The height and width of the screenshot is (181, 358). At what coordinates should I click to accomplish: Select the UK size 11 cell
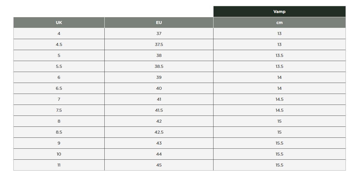(x=59, y=165)
